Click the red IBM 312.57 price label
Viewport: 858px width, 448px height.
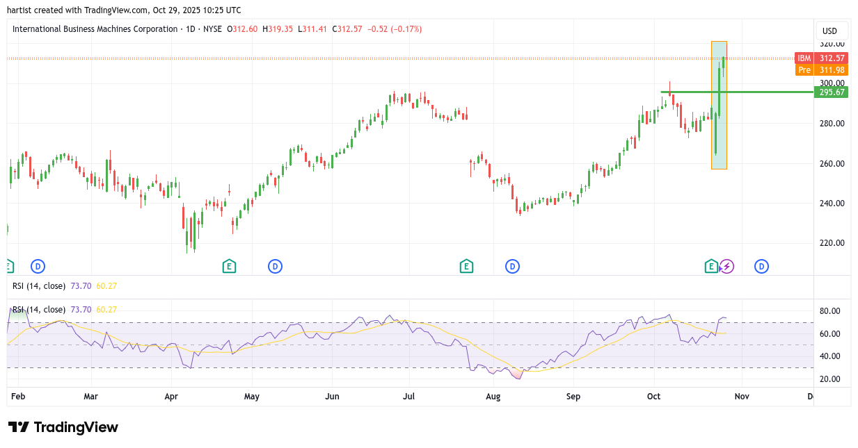821,58
